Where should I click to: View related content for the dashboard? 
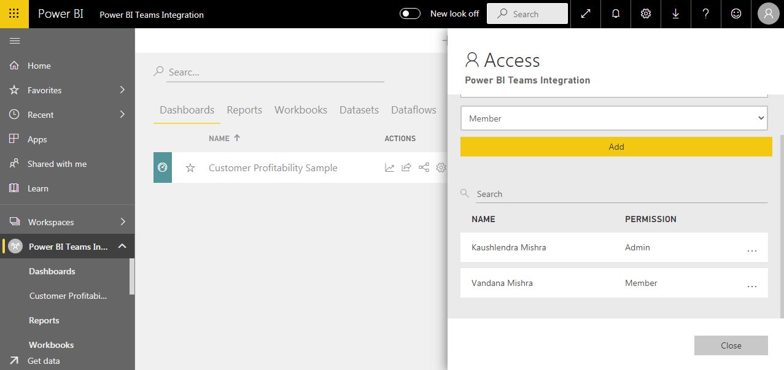click(424, 168)
